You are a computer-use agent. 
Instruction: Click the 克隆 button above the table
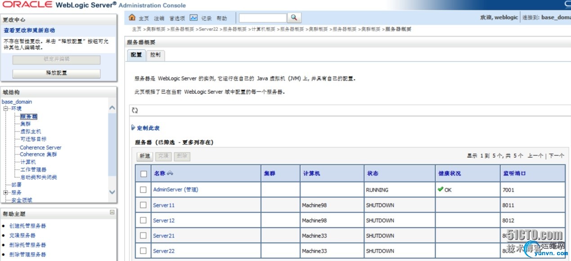click(x=163, y=156)
